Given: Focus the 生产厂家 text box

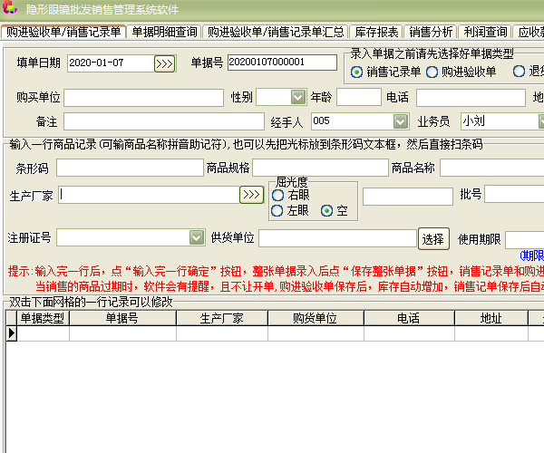Looking at the screenshot, I should (x=149, y=195).
